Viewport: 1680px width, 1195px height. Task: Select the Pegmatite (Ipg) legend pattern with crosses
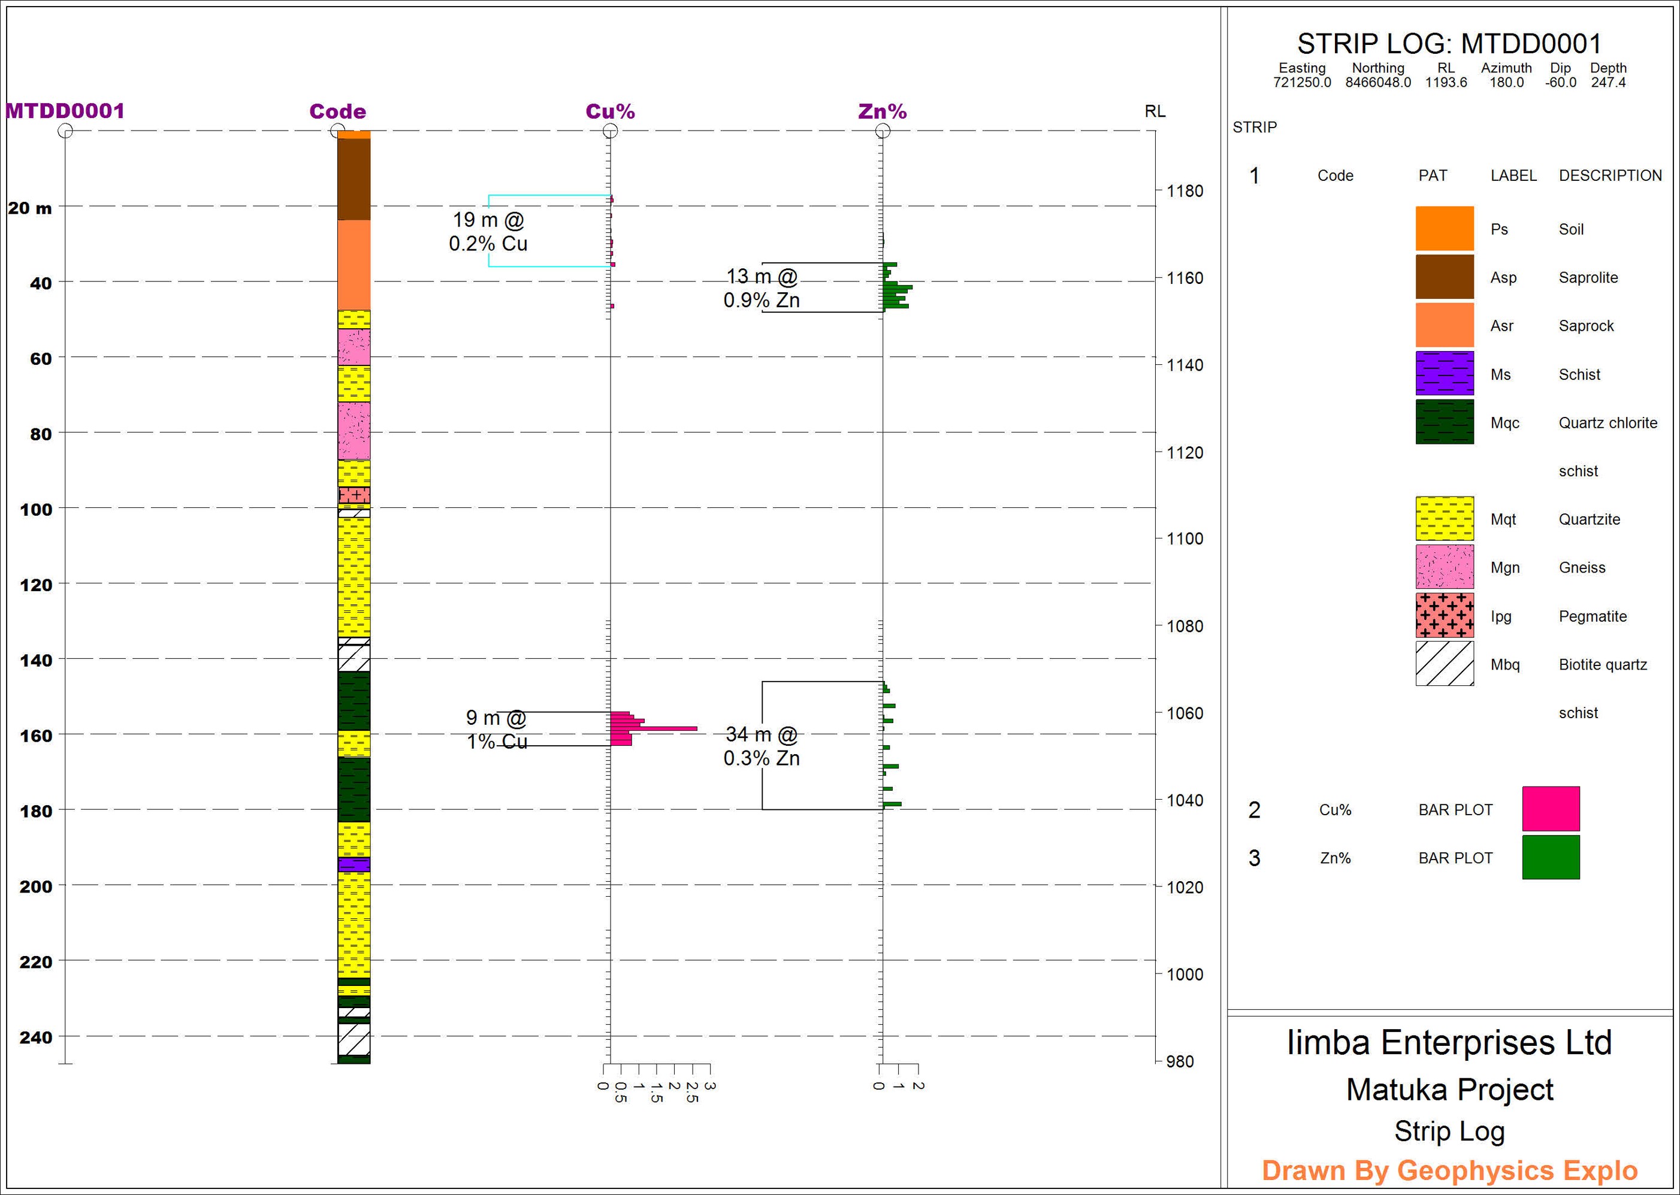[1445, 615]
